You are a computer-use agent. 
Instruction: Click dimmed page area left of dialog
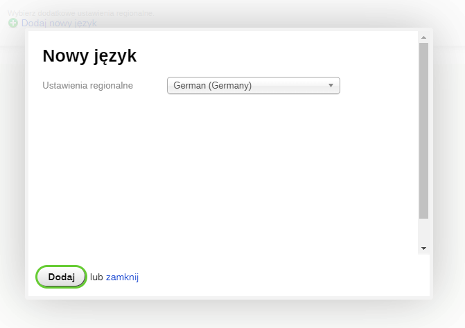pyautogui.click(x=12, y=173)
